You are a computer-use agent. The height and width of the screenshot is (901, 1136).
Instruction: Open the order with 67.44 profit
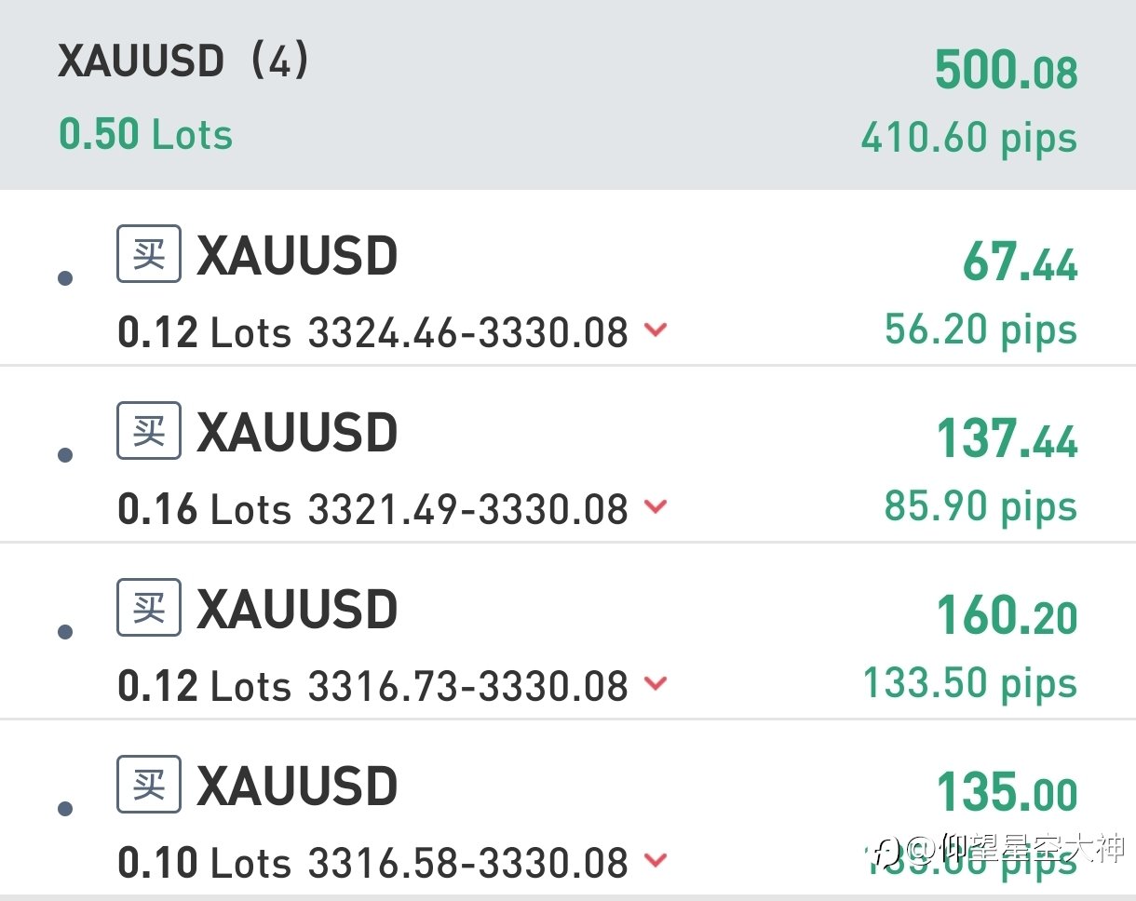[x=568, y=278]
